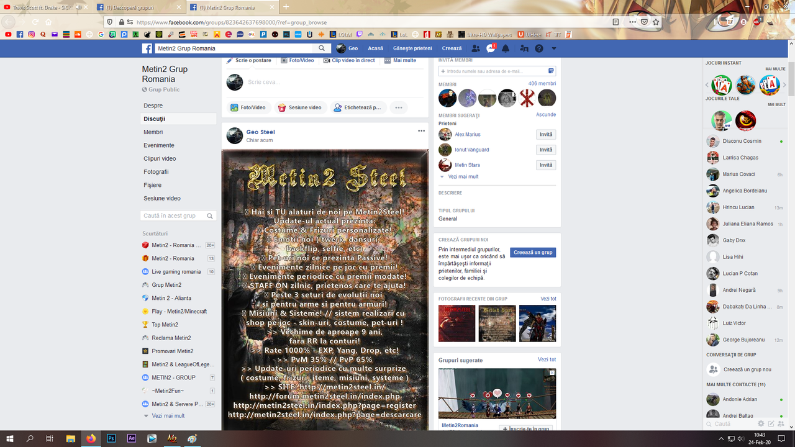The width and height of the screenshot is (795, 447).
Task: Select Membri in group sidebar
Action: pyautogui.click(x=153, y=132)
